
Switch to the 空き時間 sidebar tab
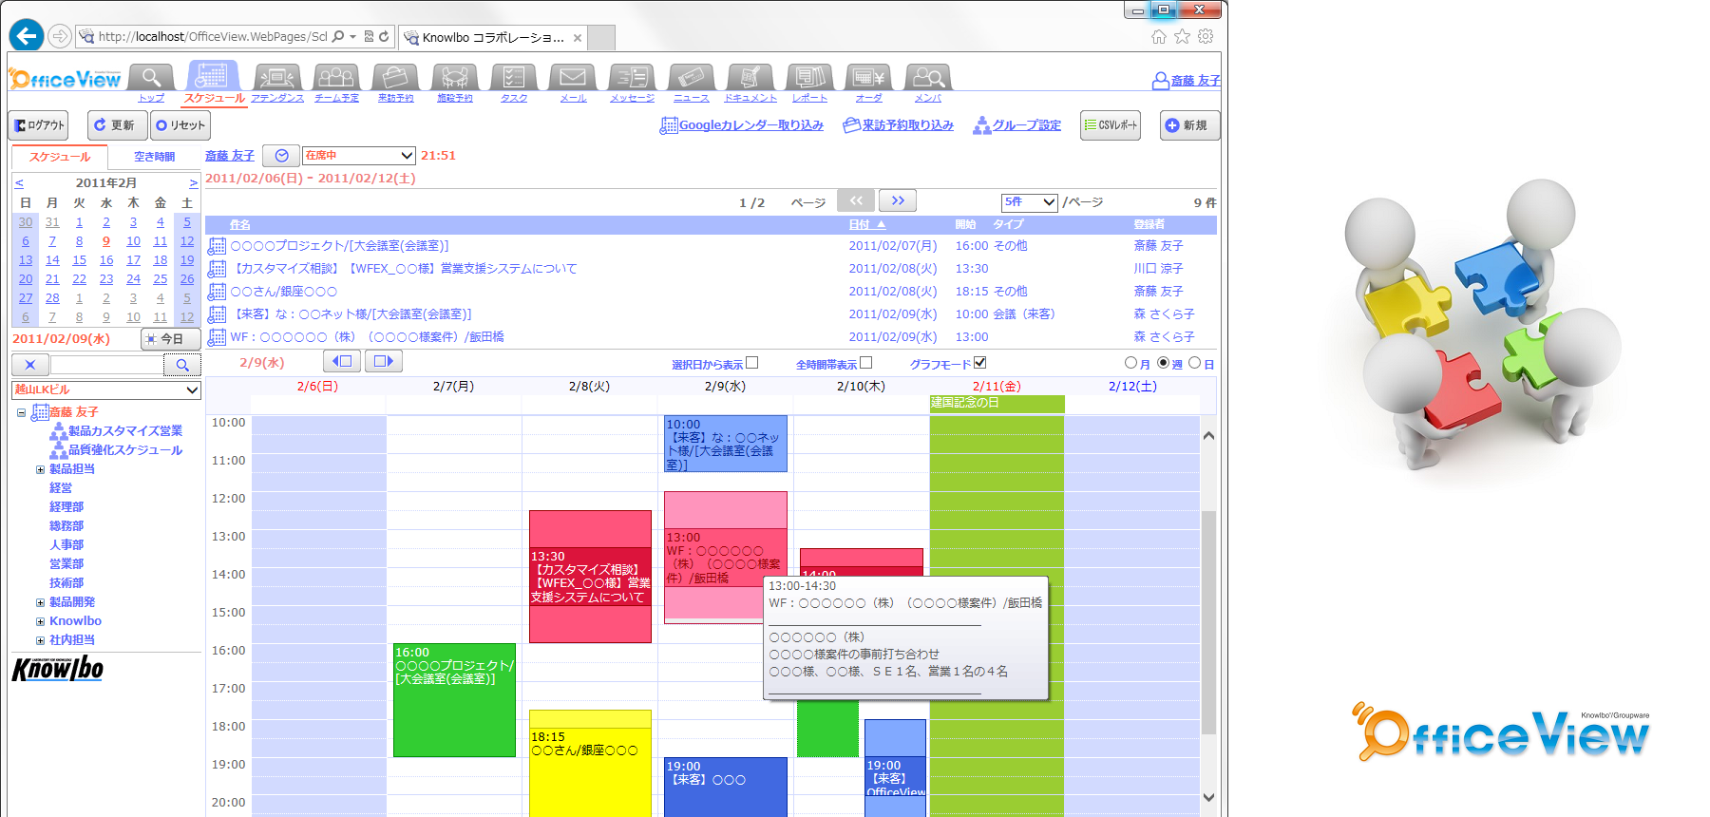point(154,157)
